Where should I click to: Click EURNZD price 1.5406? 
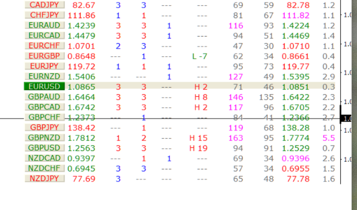pyautogui.click(x=82, y=77)
